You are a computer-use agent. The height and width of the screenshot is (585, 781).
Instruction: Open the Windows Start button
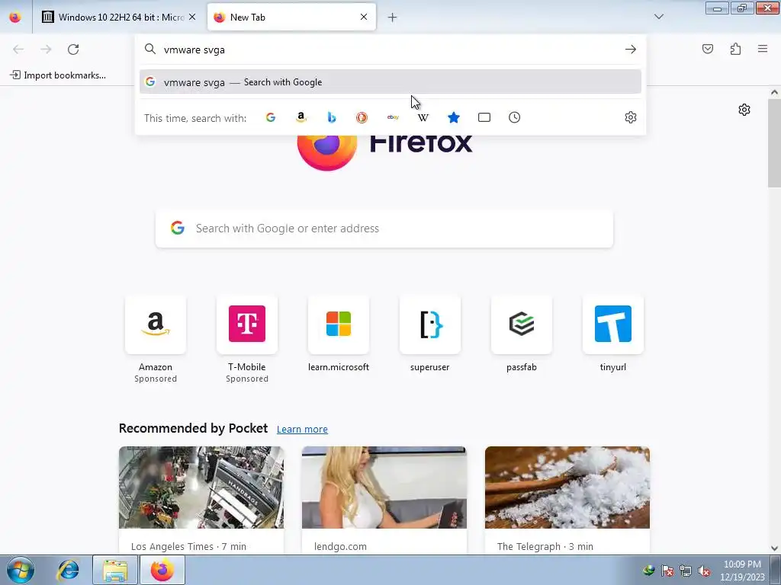[x=21, y=570]
